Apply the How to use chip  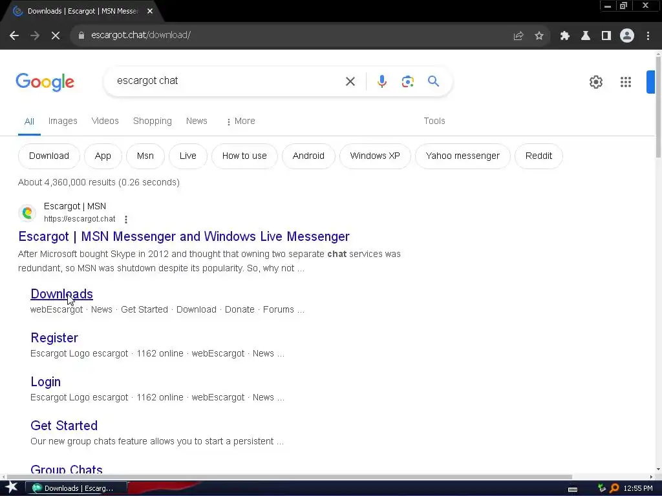(x=244, y=156)
